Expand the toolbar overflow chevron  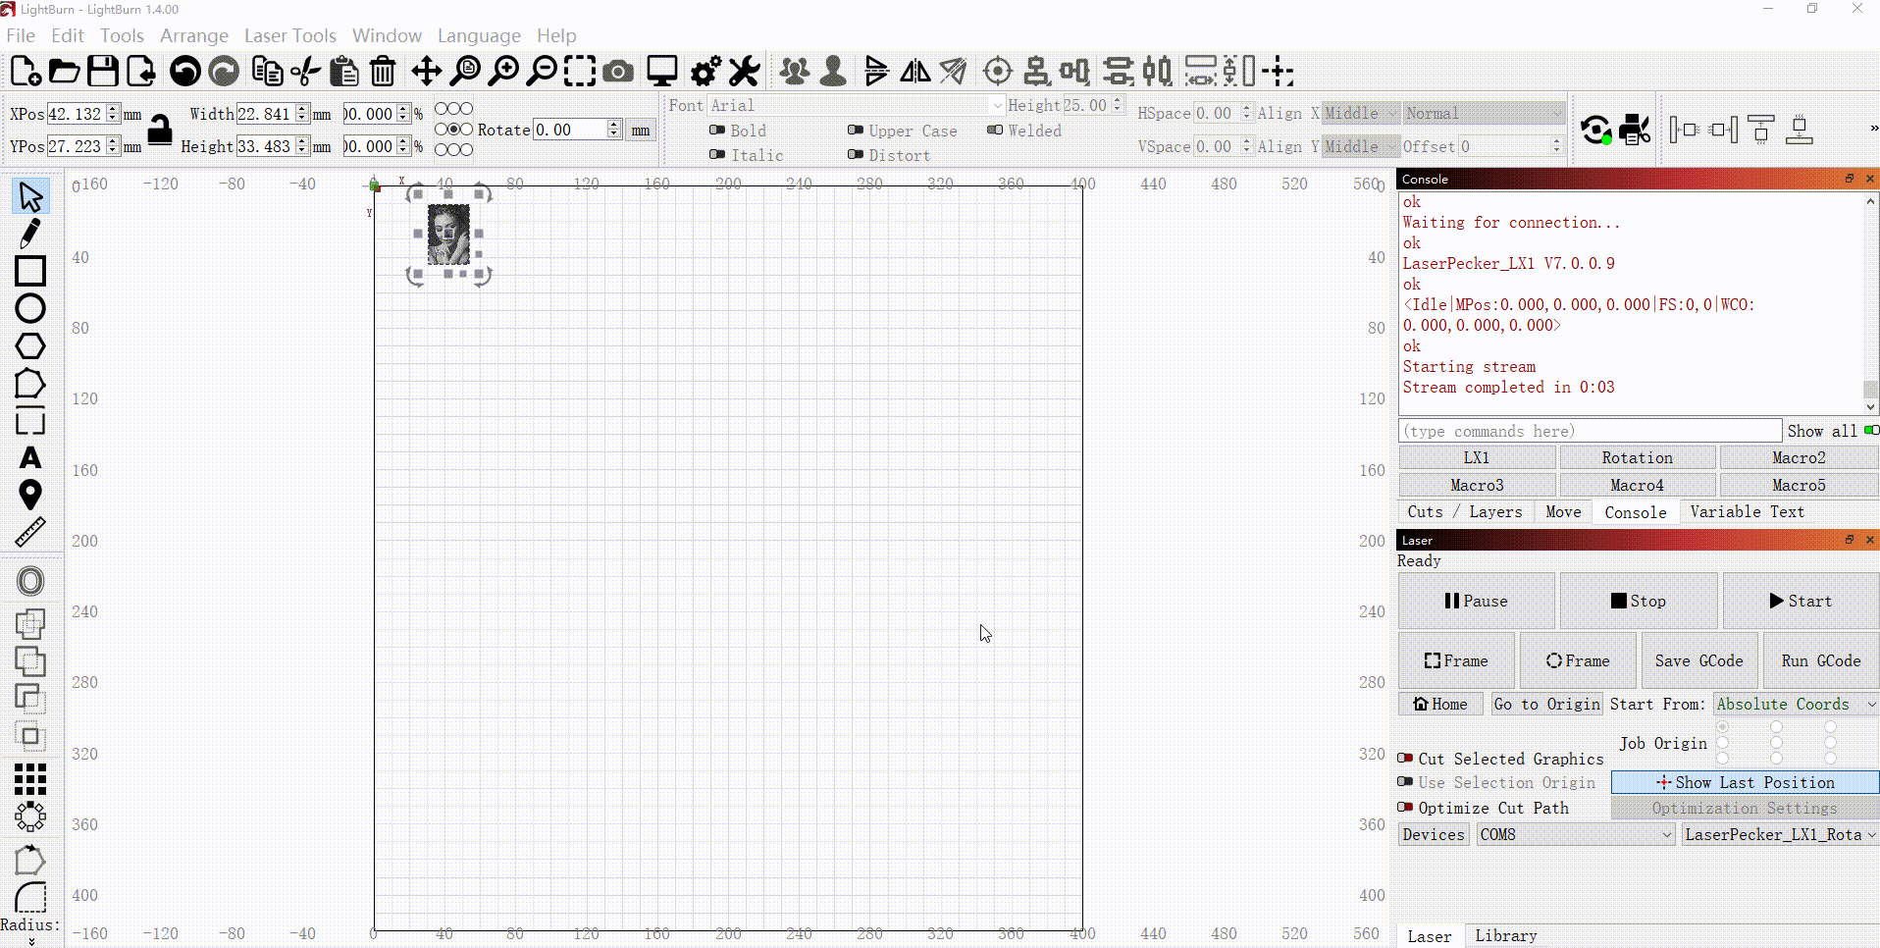coord(1873,129)
